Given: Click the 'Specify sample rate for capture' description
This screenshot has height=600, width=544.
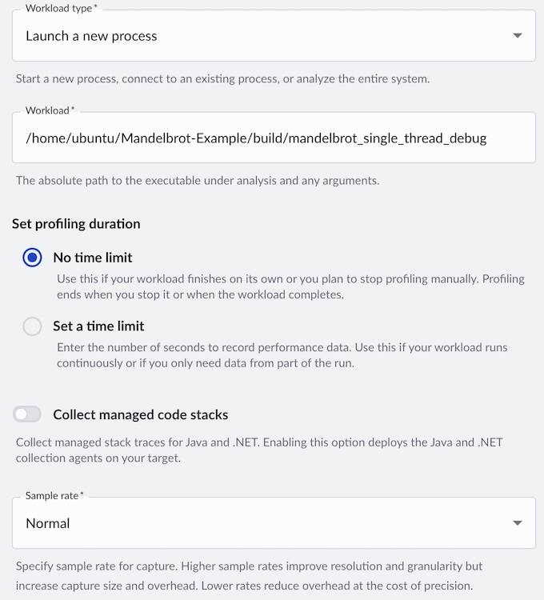Looking at the screenshot, I should point(249,575).
